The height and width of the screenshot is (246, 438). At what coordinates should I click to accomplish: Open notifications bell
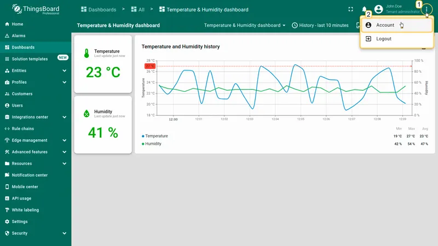364,9
